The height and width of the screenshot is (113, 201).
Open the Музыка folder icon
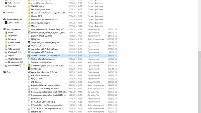point(6,46)
